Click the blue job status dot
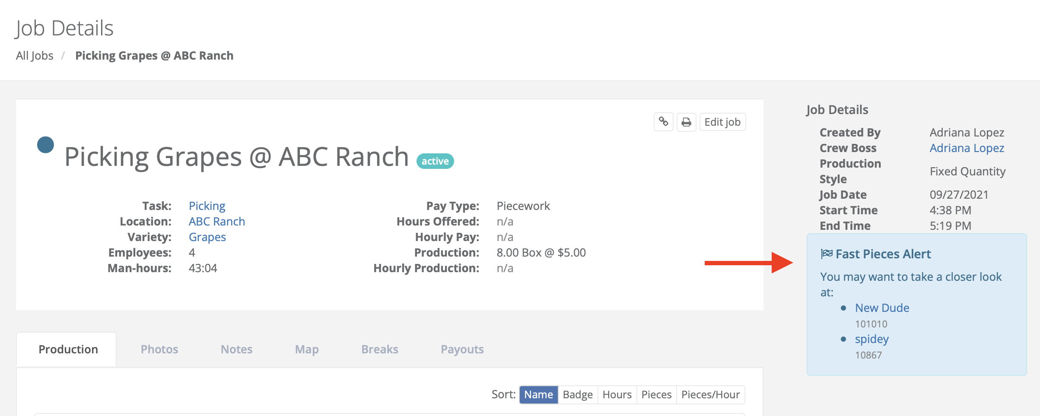Viewport: 1040px width, 416px height. coord(45,145)
